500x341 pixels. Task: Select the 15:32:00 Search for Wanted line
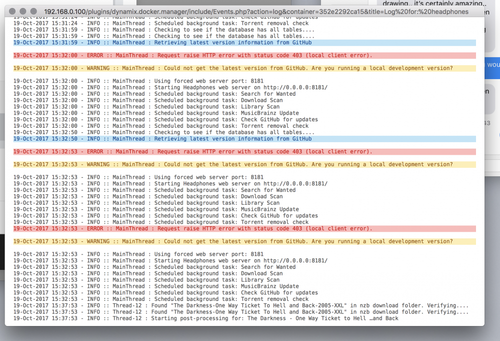click(154, 94)
